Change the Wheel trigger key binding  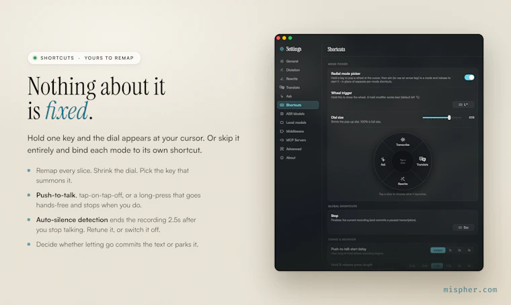(x=463, y=105)
